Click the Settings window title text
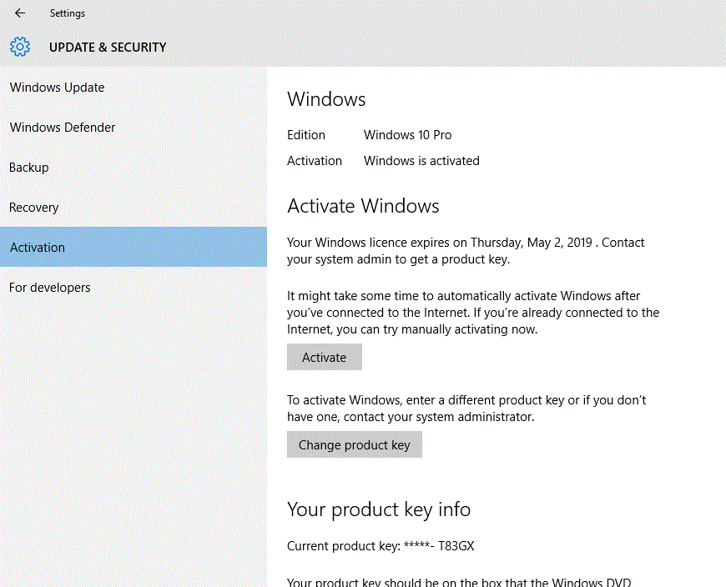This screenshot has width=726, height=587. (x=68, y=13)
